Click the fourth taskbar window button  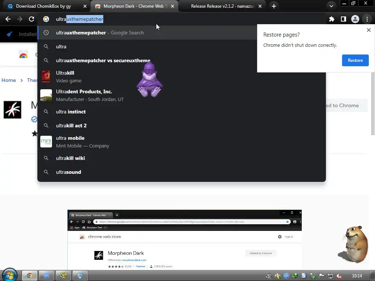pyautogui.click(x=80, y=276)
